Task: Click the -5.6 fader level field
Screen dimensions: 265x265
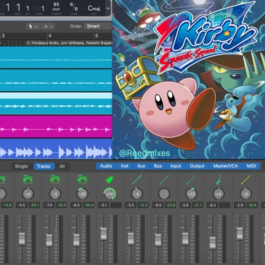Action: tap(185, 205)
